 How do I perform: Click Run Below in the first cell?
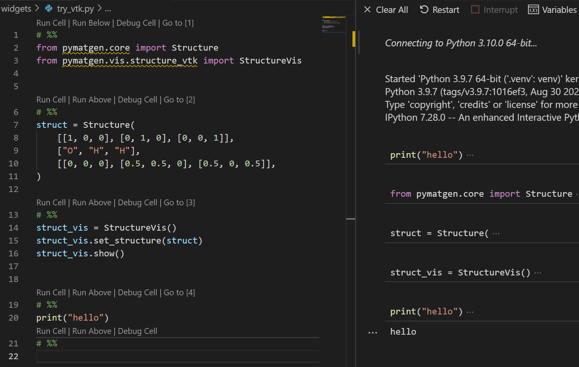click(91, 23)
